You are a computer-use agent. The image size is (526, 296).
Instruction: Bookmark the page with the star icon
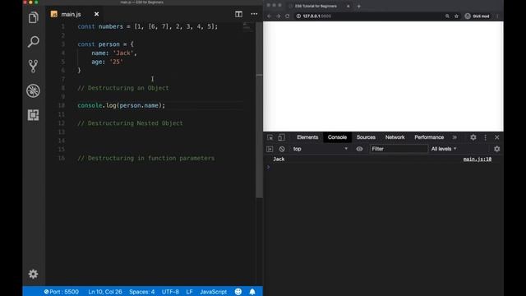(x=456, y=16)
